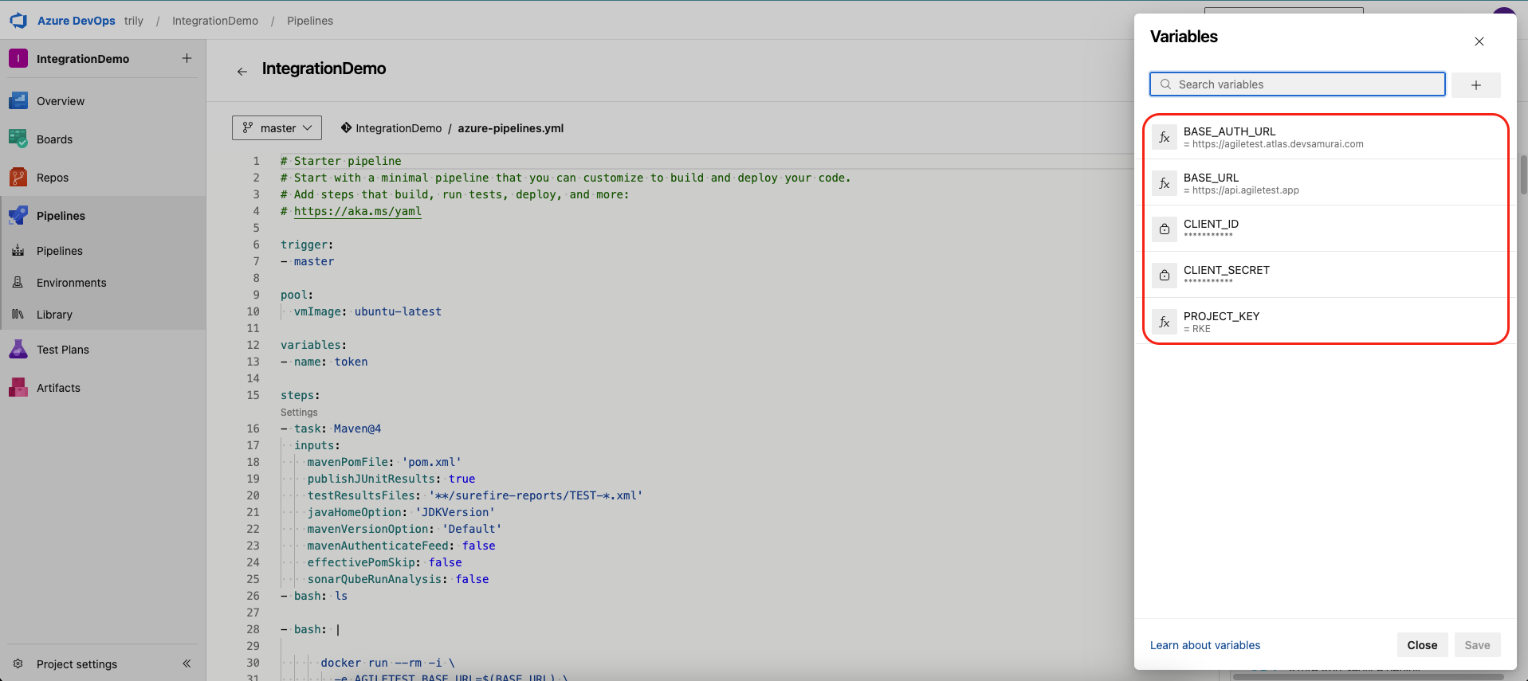This screenshot has height=681, width=1528.
Task: Click the IntegrationDemo project avatar icon
Action: (x=18, y=58)
